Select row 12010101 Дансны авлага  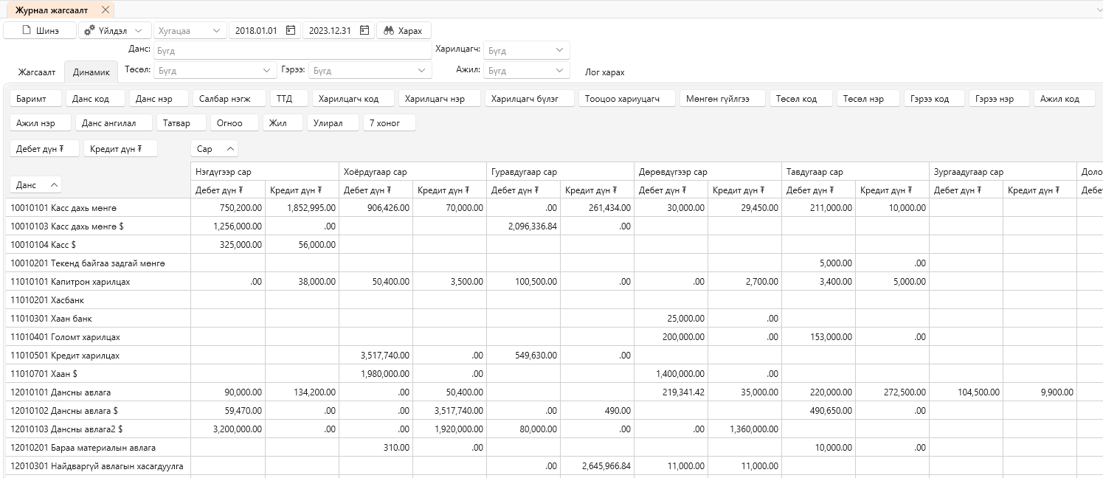99,392
